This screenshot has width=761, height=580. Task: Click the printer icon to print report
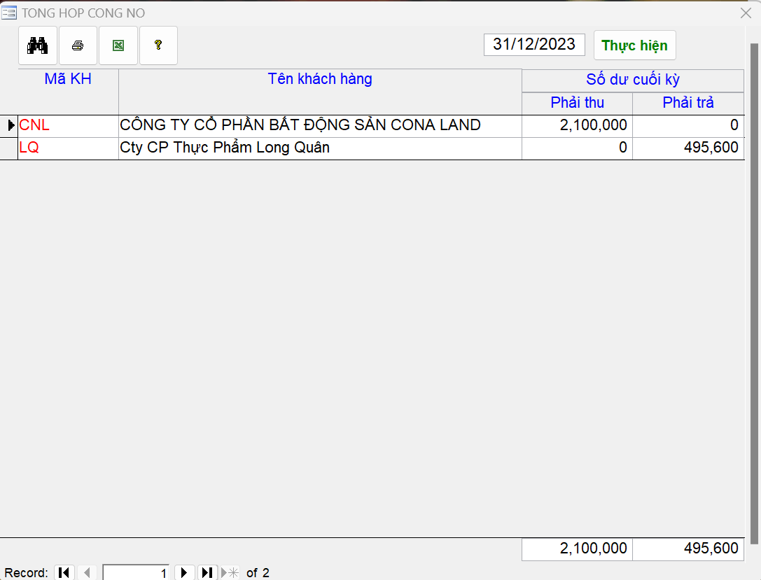click(x=78, y=45)
